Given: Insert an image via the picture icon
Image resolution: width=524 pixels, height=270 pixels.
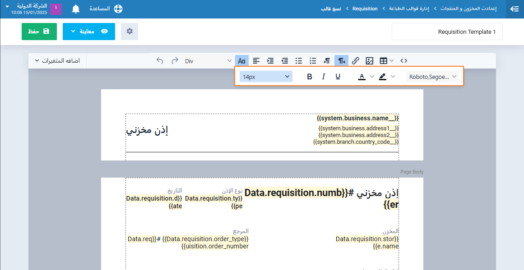Looking at the screenshot, I should (369, 61).
